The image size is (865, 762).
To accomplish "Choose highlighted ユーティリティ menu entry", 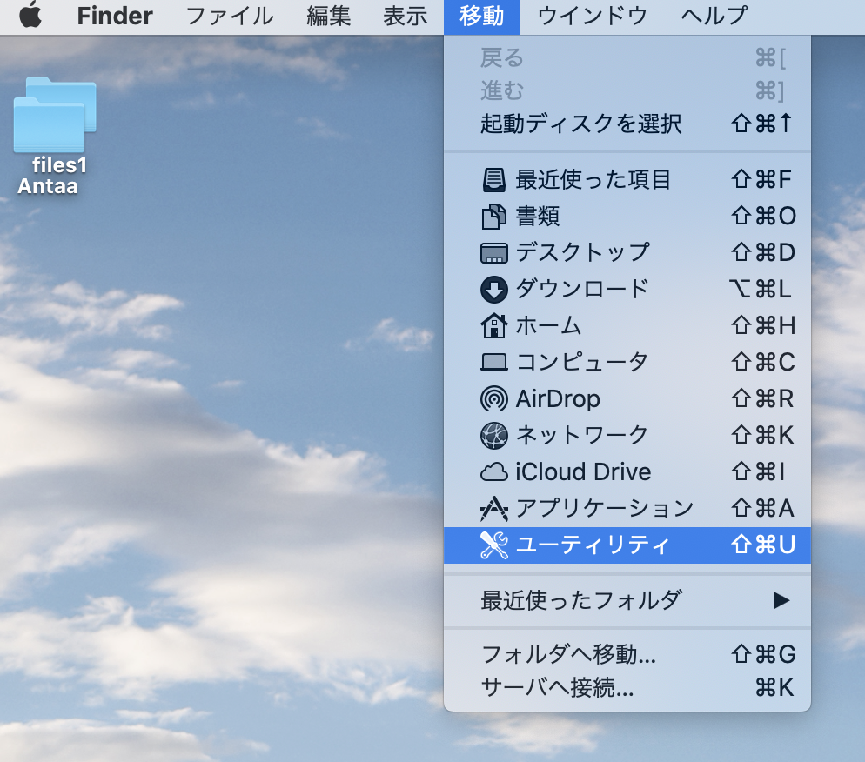I will point(627,545).
